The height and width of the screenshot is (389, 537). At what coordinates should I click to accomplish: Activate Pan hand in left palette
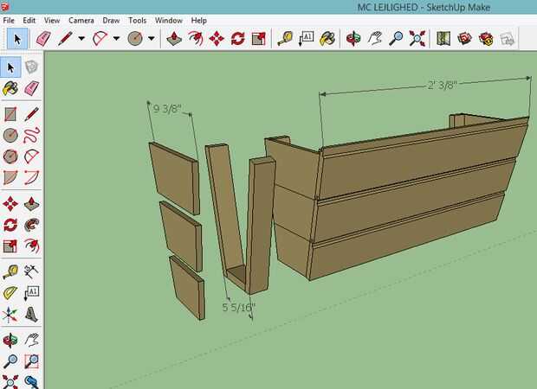click(x=31, y=340)
